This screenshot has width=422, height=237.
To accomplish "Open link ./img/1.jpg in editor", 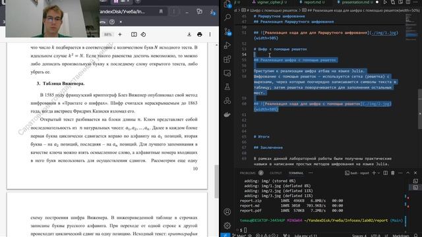I will [384, 32].
